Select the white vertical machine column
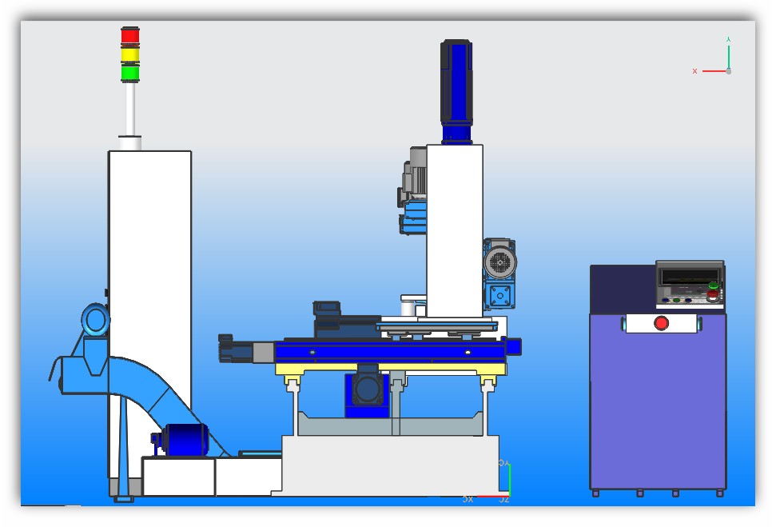This screenshot has height=527, width=776. pyautogui.click(x=454, y=224)
